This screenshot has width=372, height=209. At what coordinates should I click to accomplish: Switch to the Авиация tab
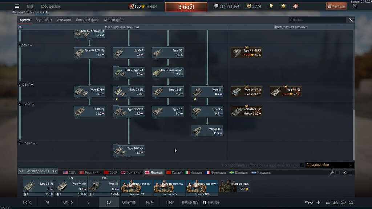tap(64, 20)
